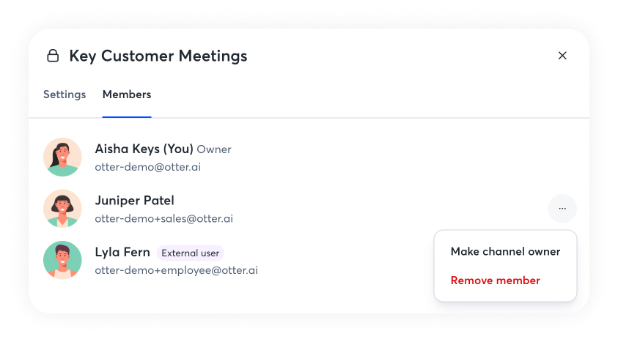Choose Make channel owner from the menu

[505, 252]
